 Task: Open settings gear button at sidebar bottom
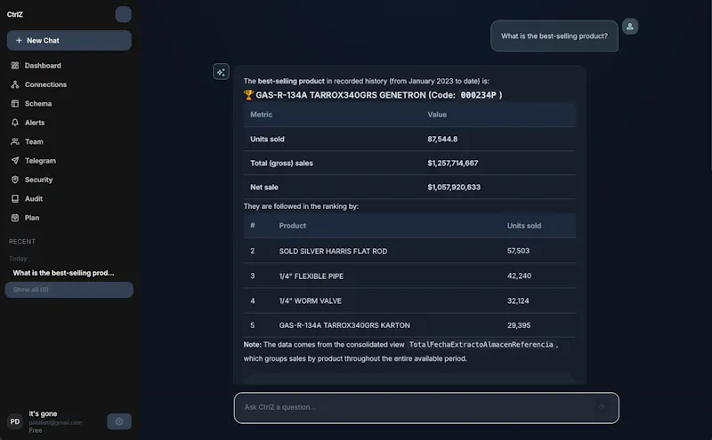pos(119,421)
